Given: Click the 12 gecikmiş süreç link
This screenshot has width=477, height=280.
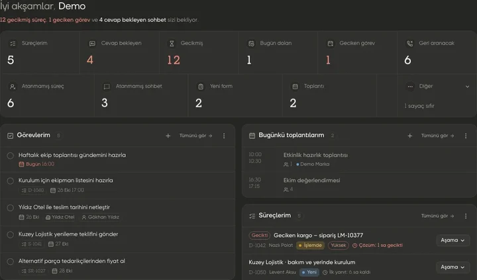Looking at the screenshot, I should tap(23, 20).
